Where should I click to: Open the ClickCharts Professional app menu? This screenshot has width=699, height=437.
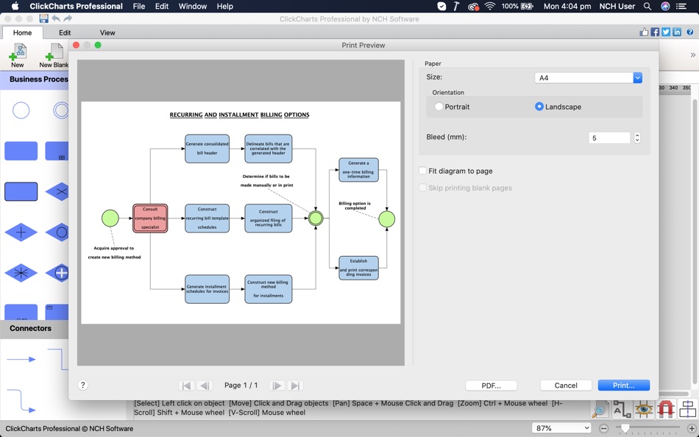click(77, 6)
